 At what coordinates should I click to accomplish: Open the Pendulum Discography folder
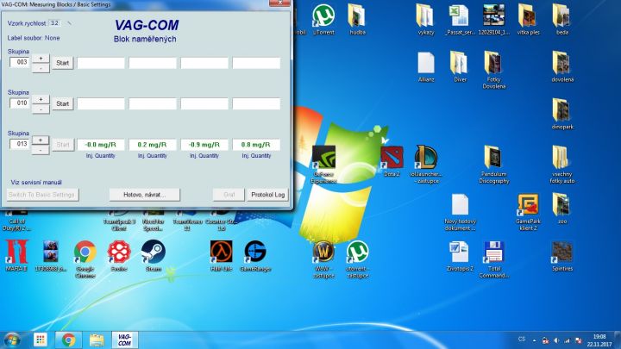tap(494, 165)
